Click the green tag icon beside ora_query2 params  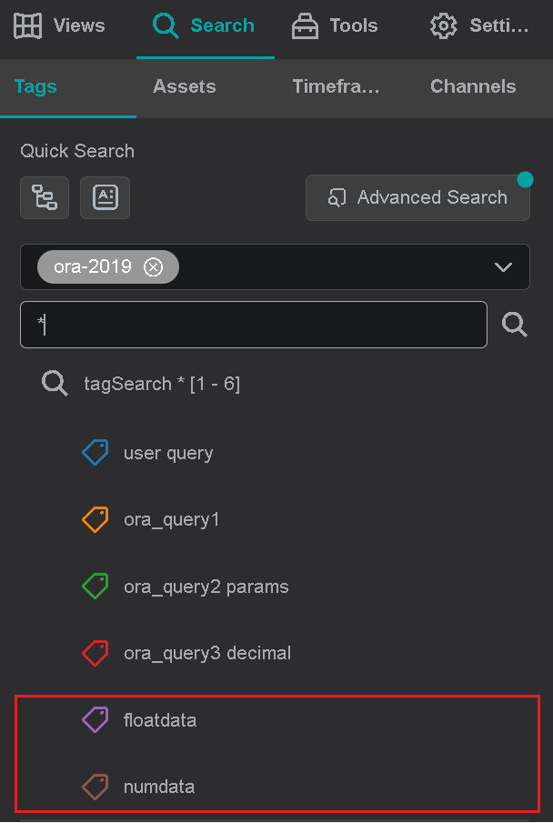click(x=96, y=586)
